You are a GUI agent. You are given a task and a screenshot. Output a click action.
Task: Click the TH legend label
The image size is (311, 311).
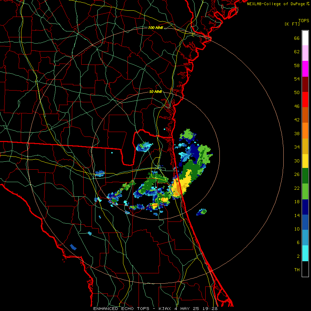[297, 270]
